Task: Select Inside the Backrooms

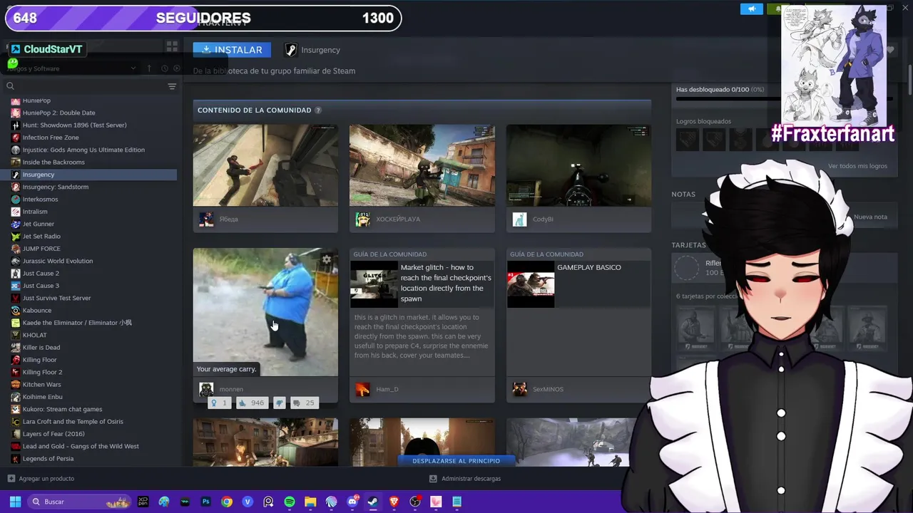Action: pos(53,162)
